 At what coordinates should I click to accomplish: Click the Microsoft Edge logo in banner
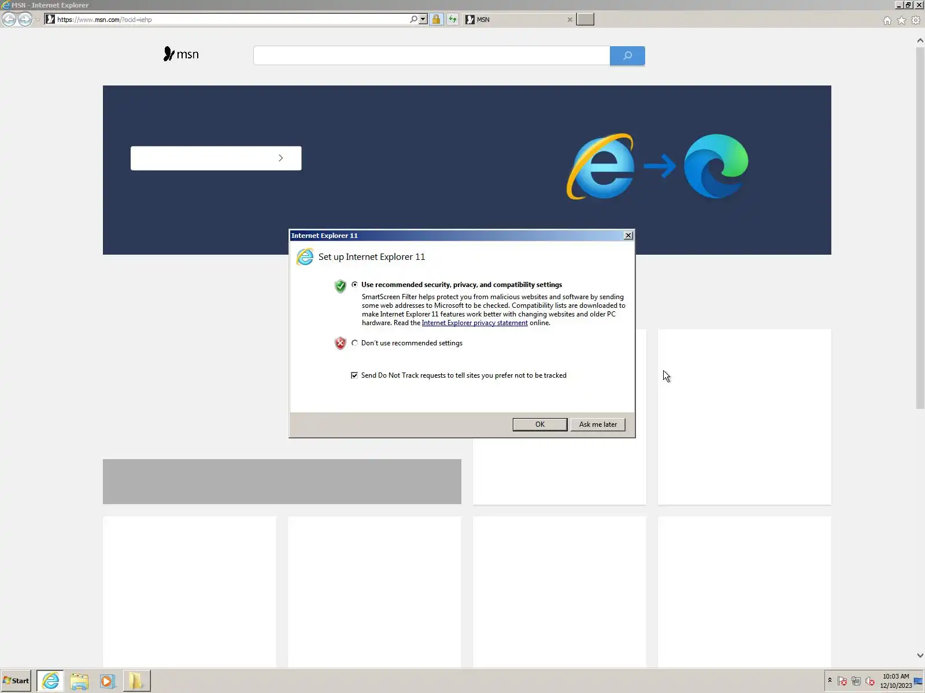pos(716,166)
